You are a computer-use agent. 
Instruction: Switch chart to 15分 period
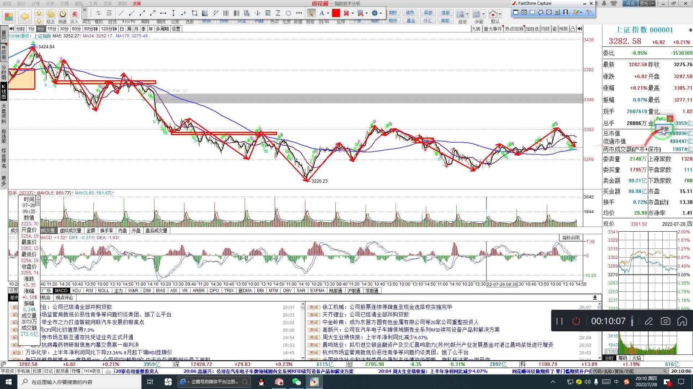pos(52,29)
